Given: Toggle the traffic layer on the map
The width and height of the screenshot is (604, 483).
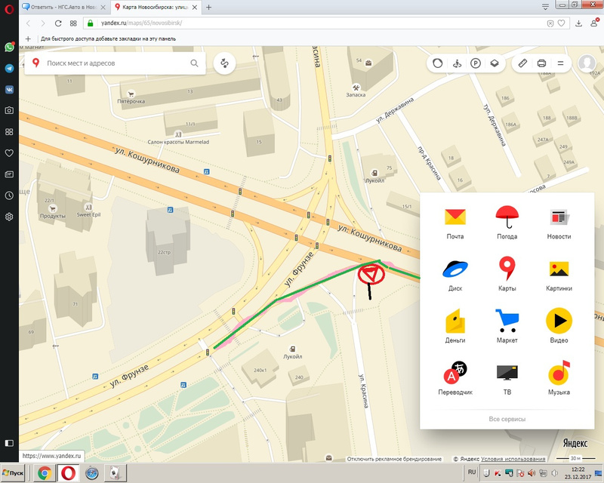Looking at the screenshot, I should tap(436, 64).
